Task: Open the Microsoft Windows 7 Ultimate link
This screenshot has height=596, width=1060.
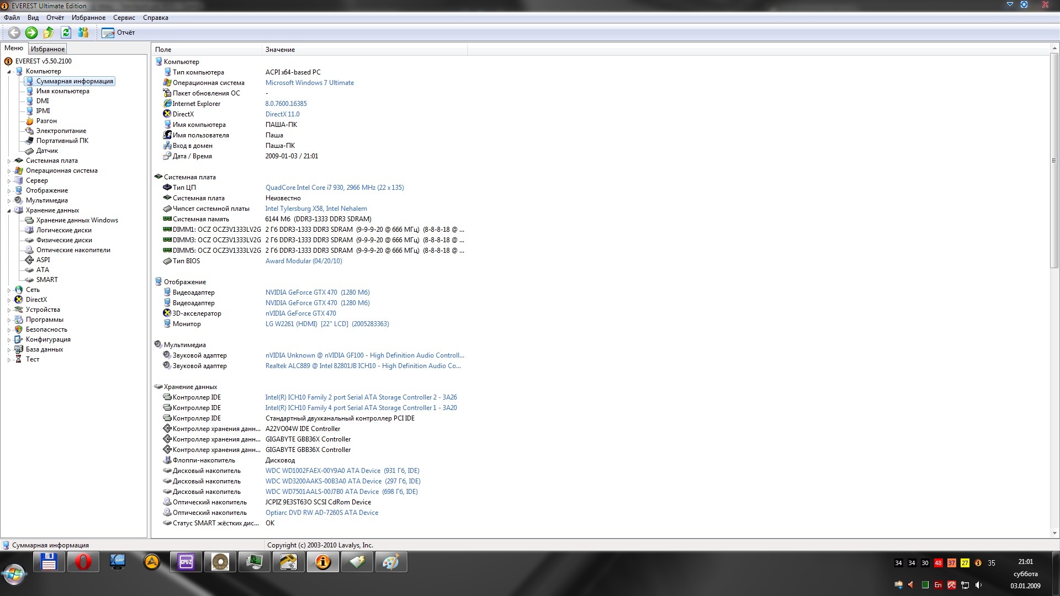Action: click(x=310, y=83)
